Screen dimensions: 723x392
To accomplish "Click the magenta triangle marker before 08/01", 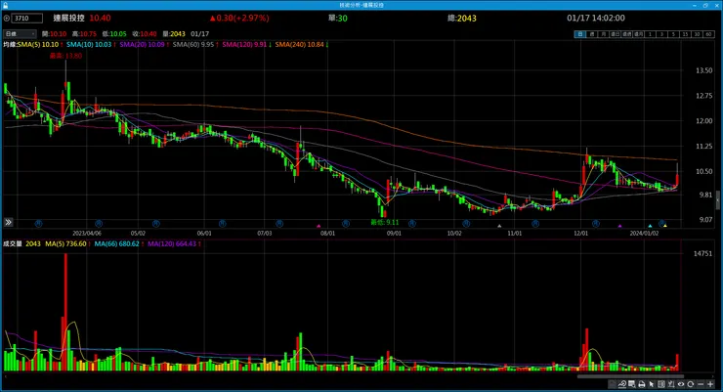I will (x=319, y=226).
